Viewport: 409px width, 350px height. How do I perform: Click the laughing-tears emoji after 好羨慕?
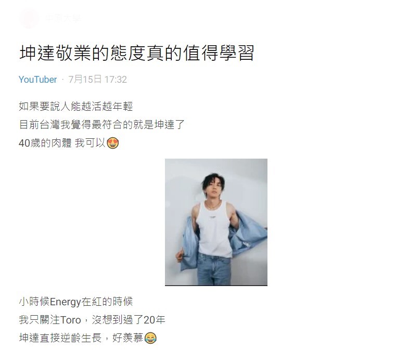tap(150, 338)
